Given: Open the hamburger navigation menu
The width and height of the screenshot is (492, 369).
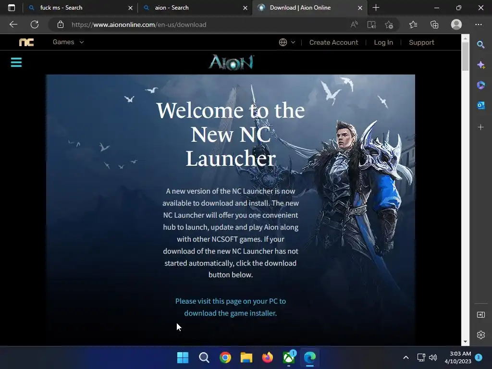Looking at the screenshot, I should coord(16,62).
